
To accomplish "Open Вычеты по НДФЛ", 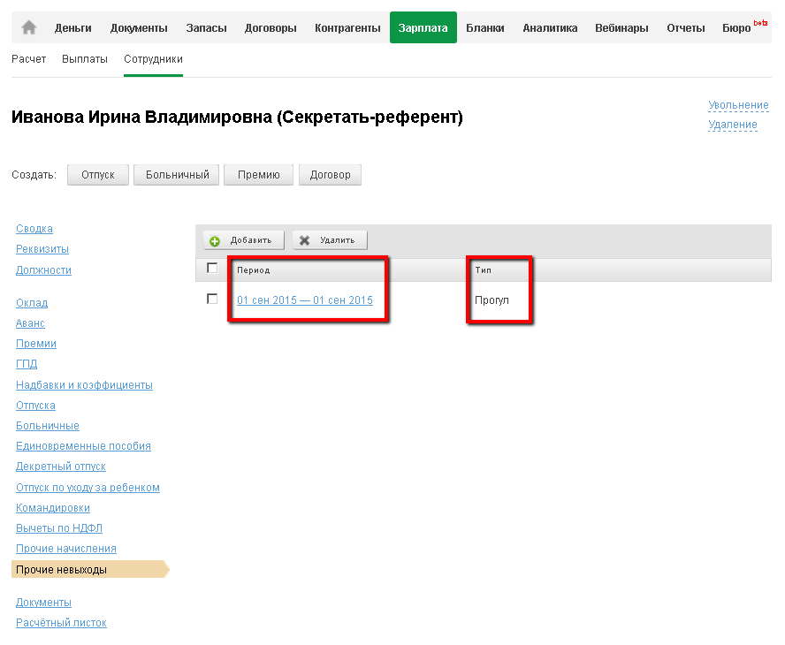I will click(59, 527).
